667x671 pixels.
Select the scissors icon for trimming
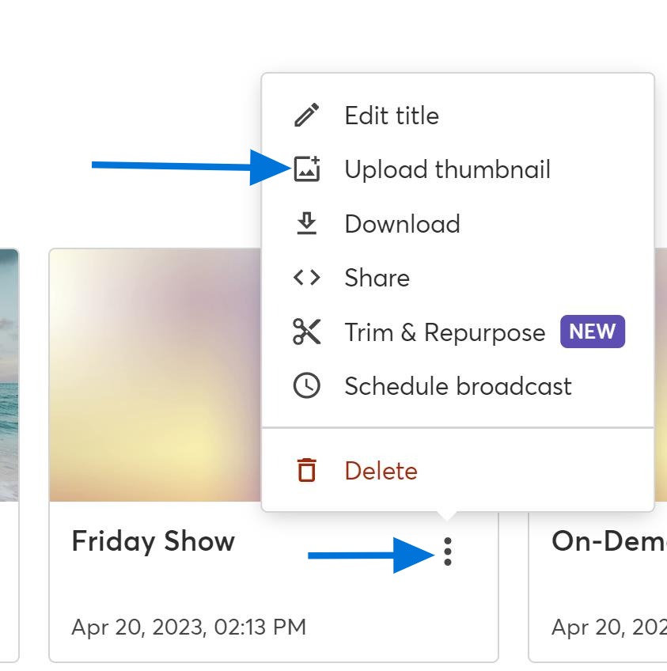click(x=309, y=332)
